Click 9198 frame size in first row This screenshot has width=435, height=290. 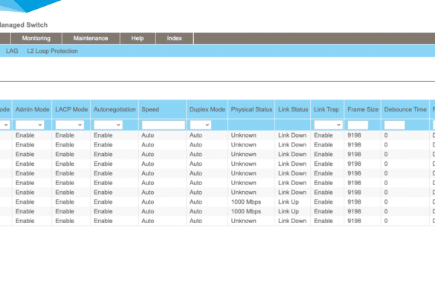coord(354,135)
